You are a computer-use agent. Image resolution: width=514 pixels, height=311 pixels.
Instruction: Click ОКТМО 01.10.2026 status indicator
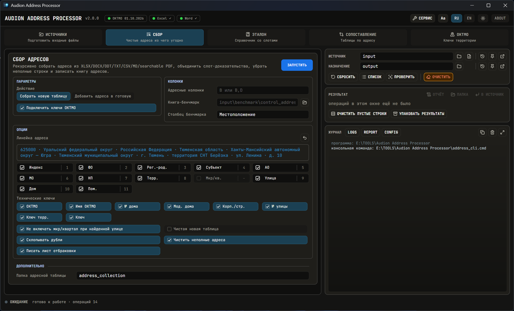tap(126, 18)
